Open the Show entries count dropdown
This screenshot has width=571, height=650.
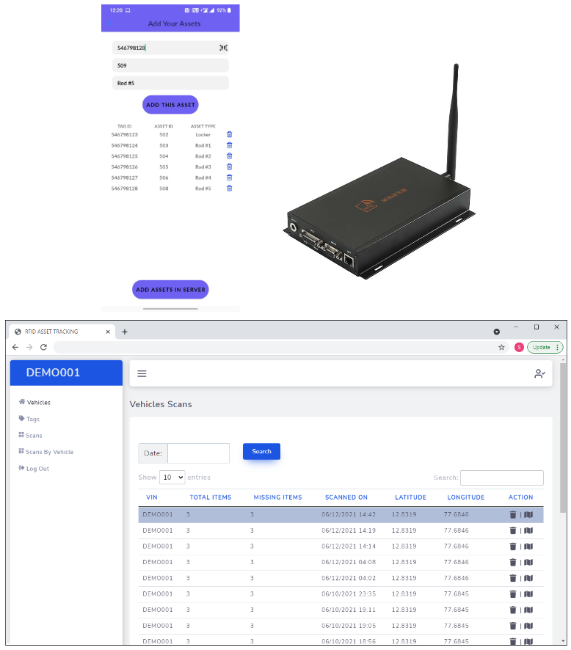172,478
